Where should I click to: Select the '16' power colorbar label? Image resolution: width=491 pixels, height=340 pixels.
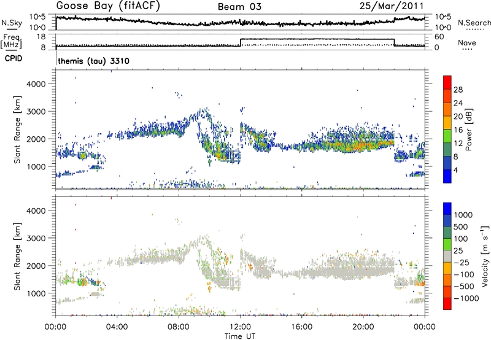[458, 130]
